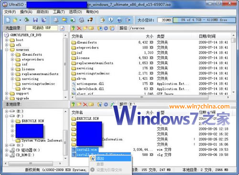Click the Open CD/DVD toolbar icon
This screenshot has height=175, width=239.
point(27,20)
